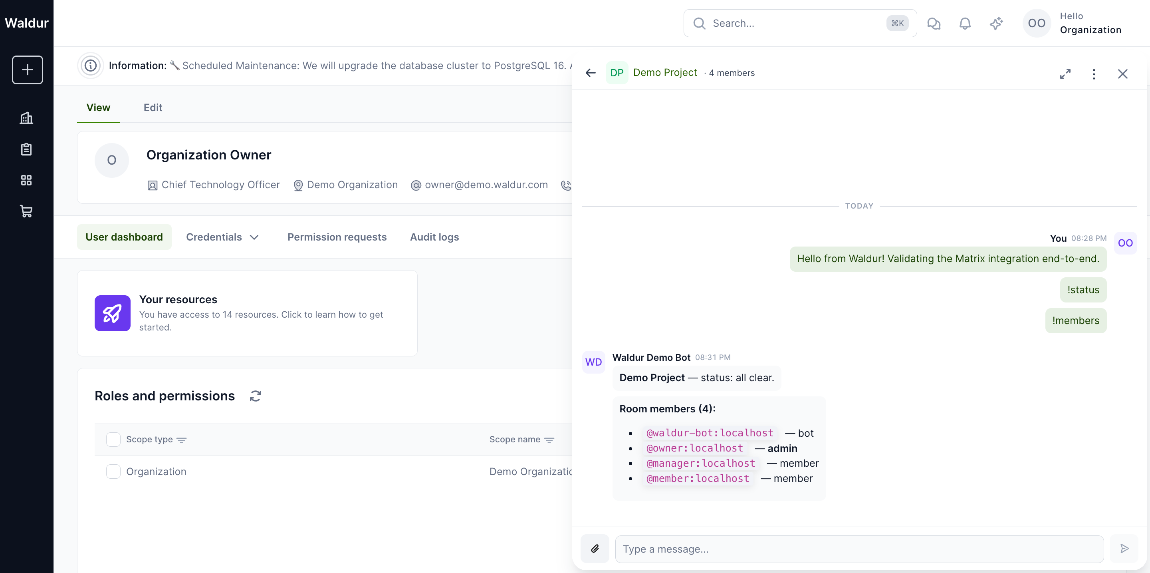Click the attachment paperclip button
Viewport: 1150px width, 573px height.
coord(595,549)
